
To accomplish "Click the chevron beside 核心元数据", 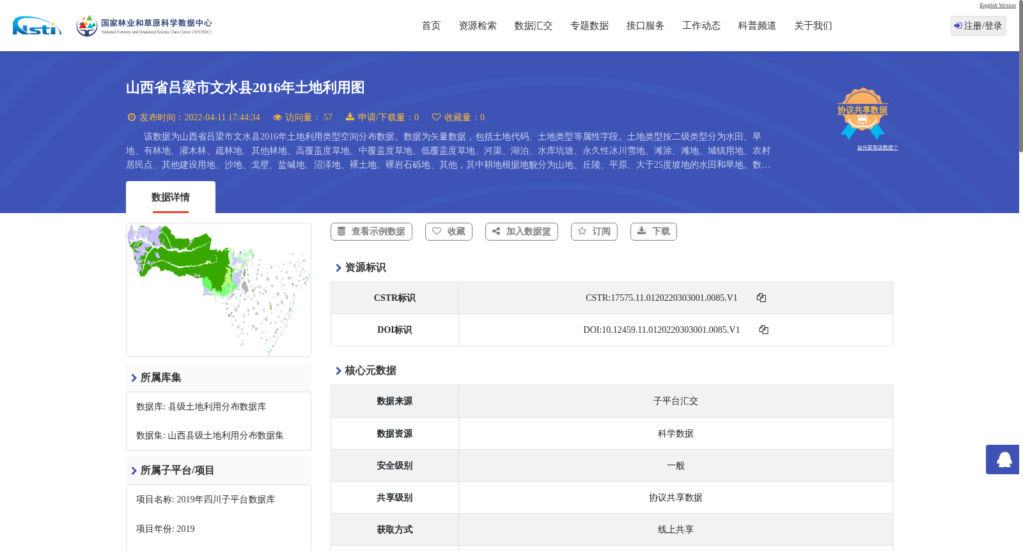I will tap(338, 371).
